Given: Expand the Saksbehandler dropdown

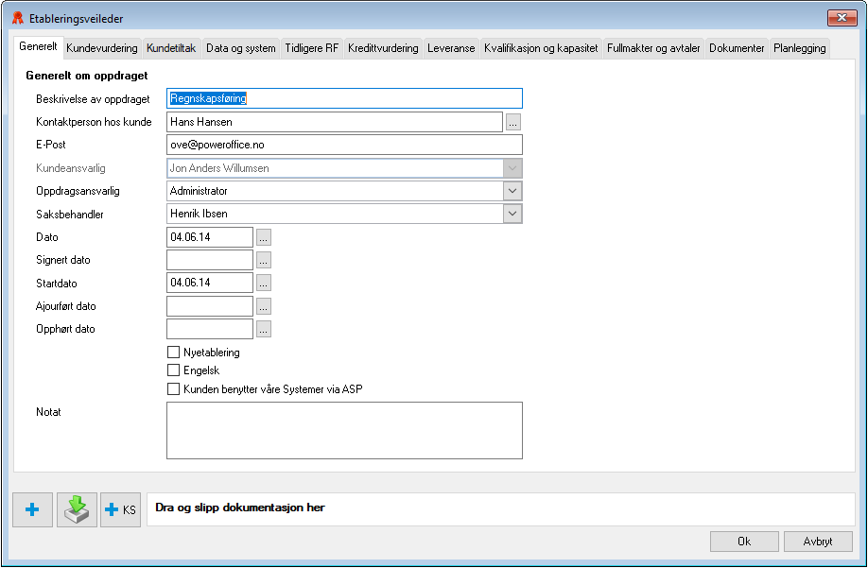Looking at the screenshot, I should 512,214.
